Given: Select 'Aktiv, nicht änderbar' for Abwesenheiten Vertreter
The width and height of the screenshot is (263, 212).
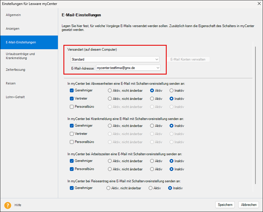Looking at the screenshot, I should (110, 99).
